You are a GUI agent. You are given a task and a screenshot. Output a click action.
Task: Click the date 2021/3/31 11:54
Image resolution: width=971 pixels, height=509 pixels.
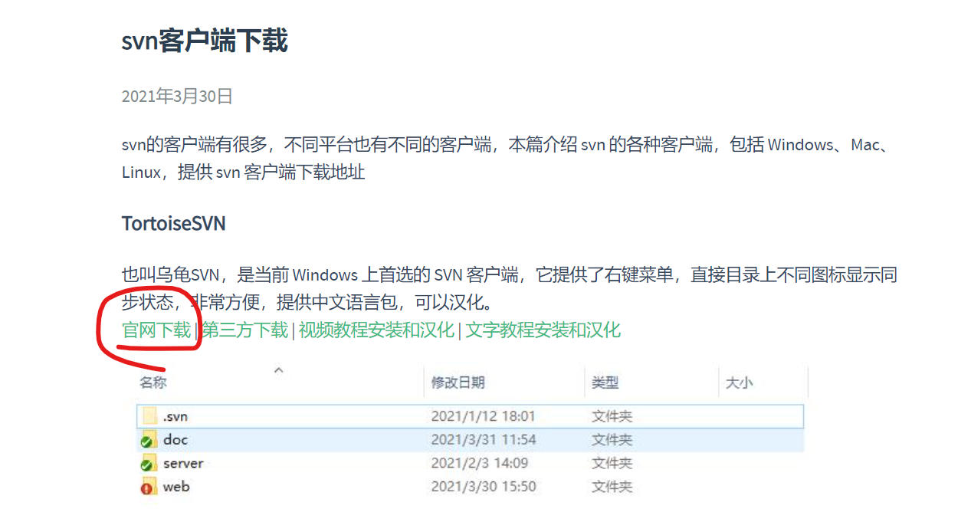point(484,440)
